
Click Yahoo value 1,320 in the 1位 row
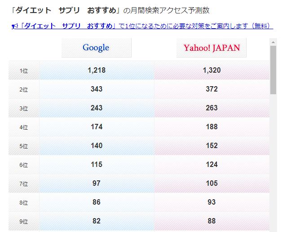pyautogui.click(x=212, y=70)
